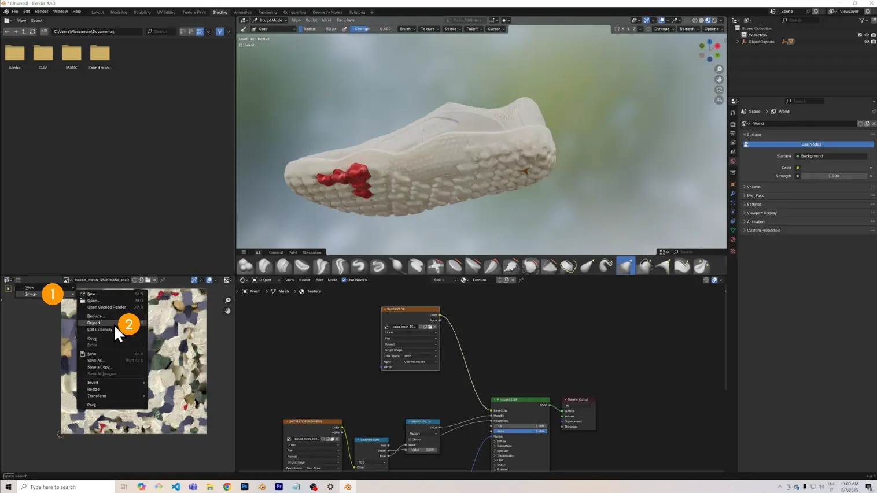This screenshot has height=493, width=877.
Task: Toggle the Collection exclude checkbox in outliner
Action: [x=860, y=35]
